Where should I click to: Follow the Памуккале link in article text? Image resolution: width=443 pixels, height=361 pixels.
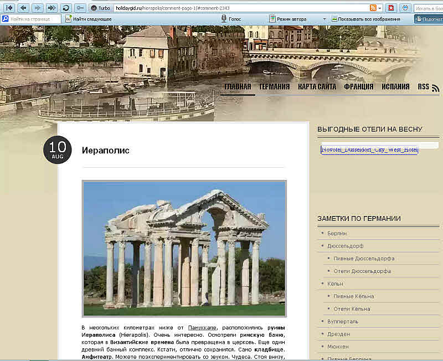[x=202, y=328]
